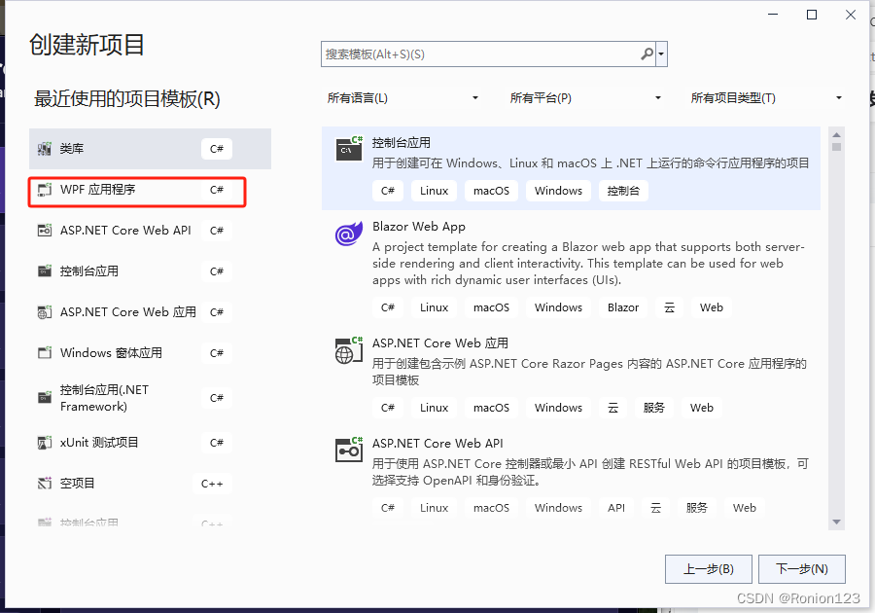Click the template list scrollbar thumb
This screenshot has height=613, width=875.
click(836, 147)
